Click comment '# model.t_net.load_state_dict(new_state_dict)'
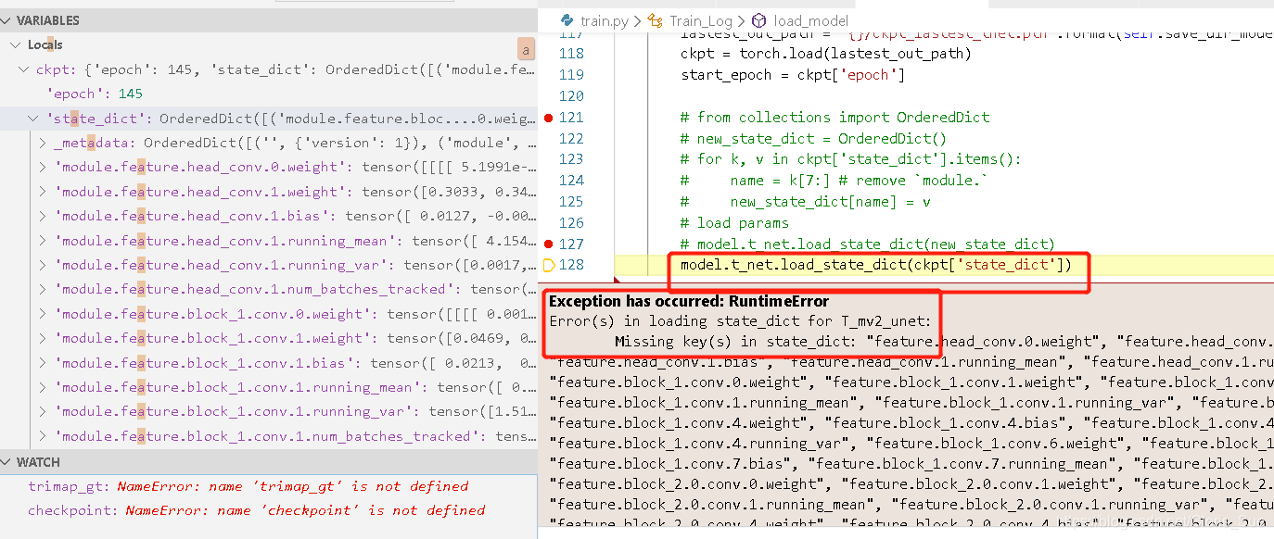 point(868,244)
